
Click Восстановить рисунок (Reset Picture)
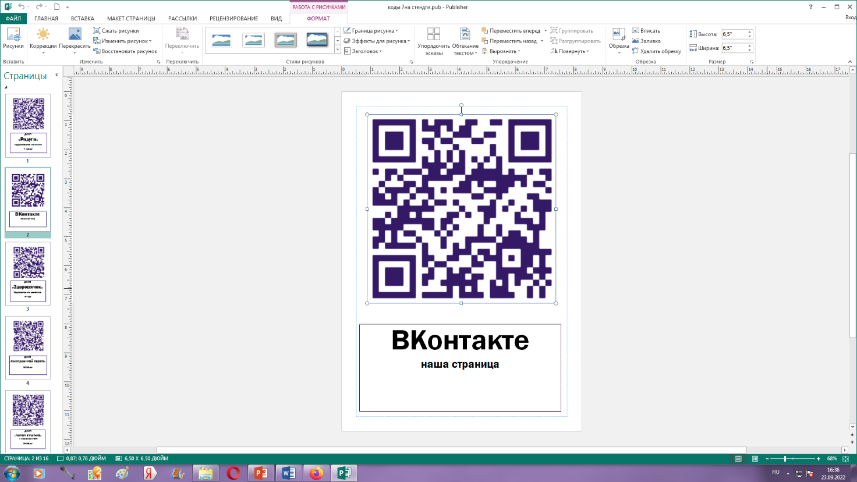[x=125, y=51]
